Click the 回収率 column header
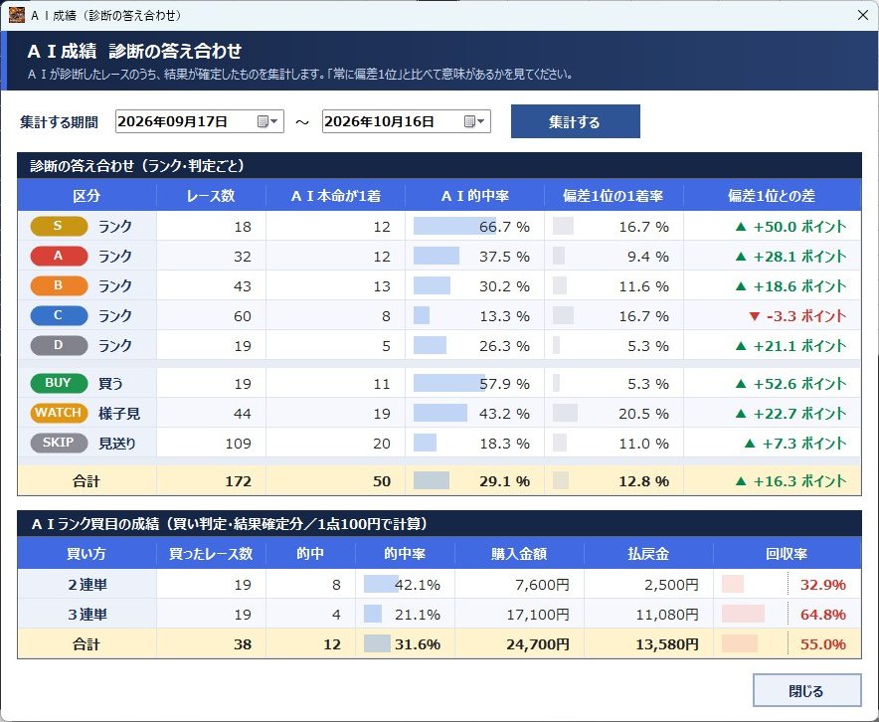Image resolution: width=879 pixels, height=722 pixels. (x=788, y=553)
